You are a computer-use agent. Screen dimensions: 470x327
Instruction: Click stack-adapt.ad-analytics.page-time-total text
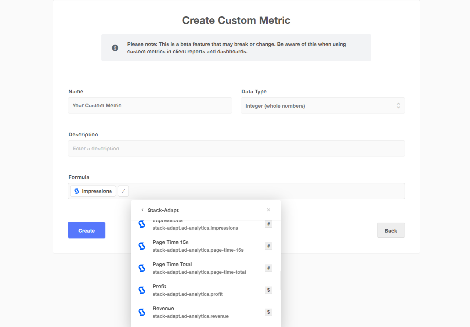pos(199,272)
